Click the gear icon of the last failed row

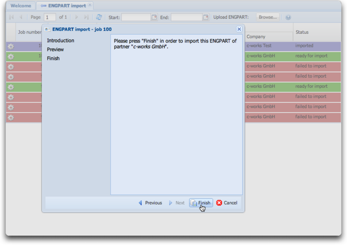click(x=11, y=117)
